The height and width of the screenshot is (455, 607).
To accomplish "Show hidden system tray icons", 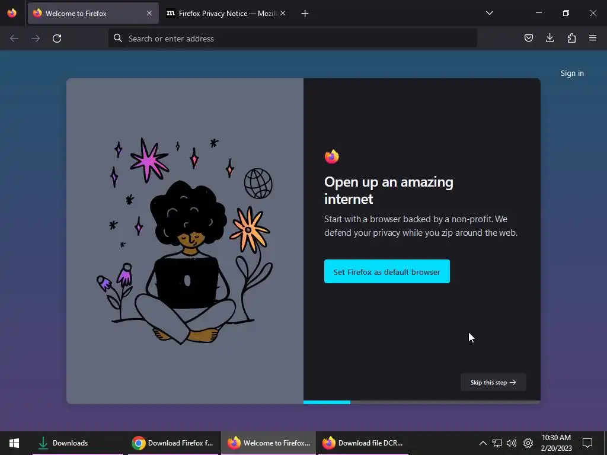I will pyautogui.click(x=483, y=443).
